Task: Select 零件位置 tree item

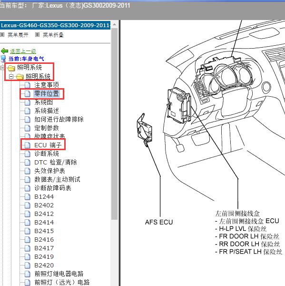Action: coord(47,93)
